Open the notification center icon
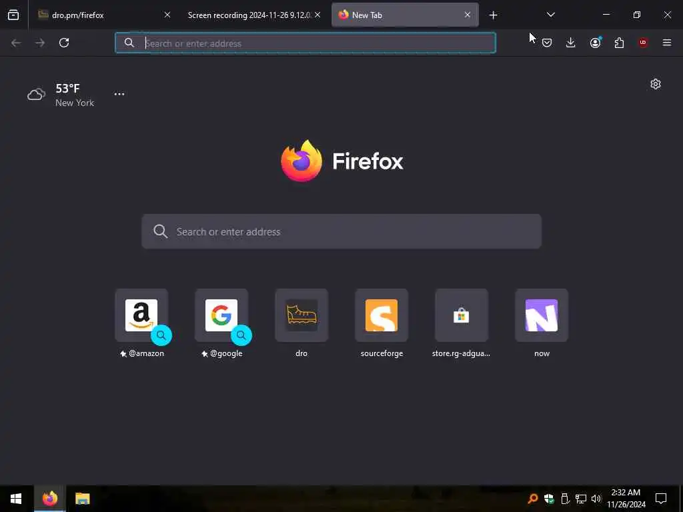The width and height of the screenshot is (683, 512). [x=661, y=499]
